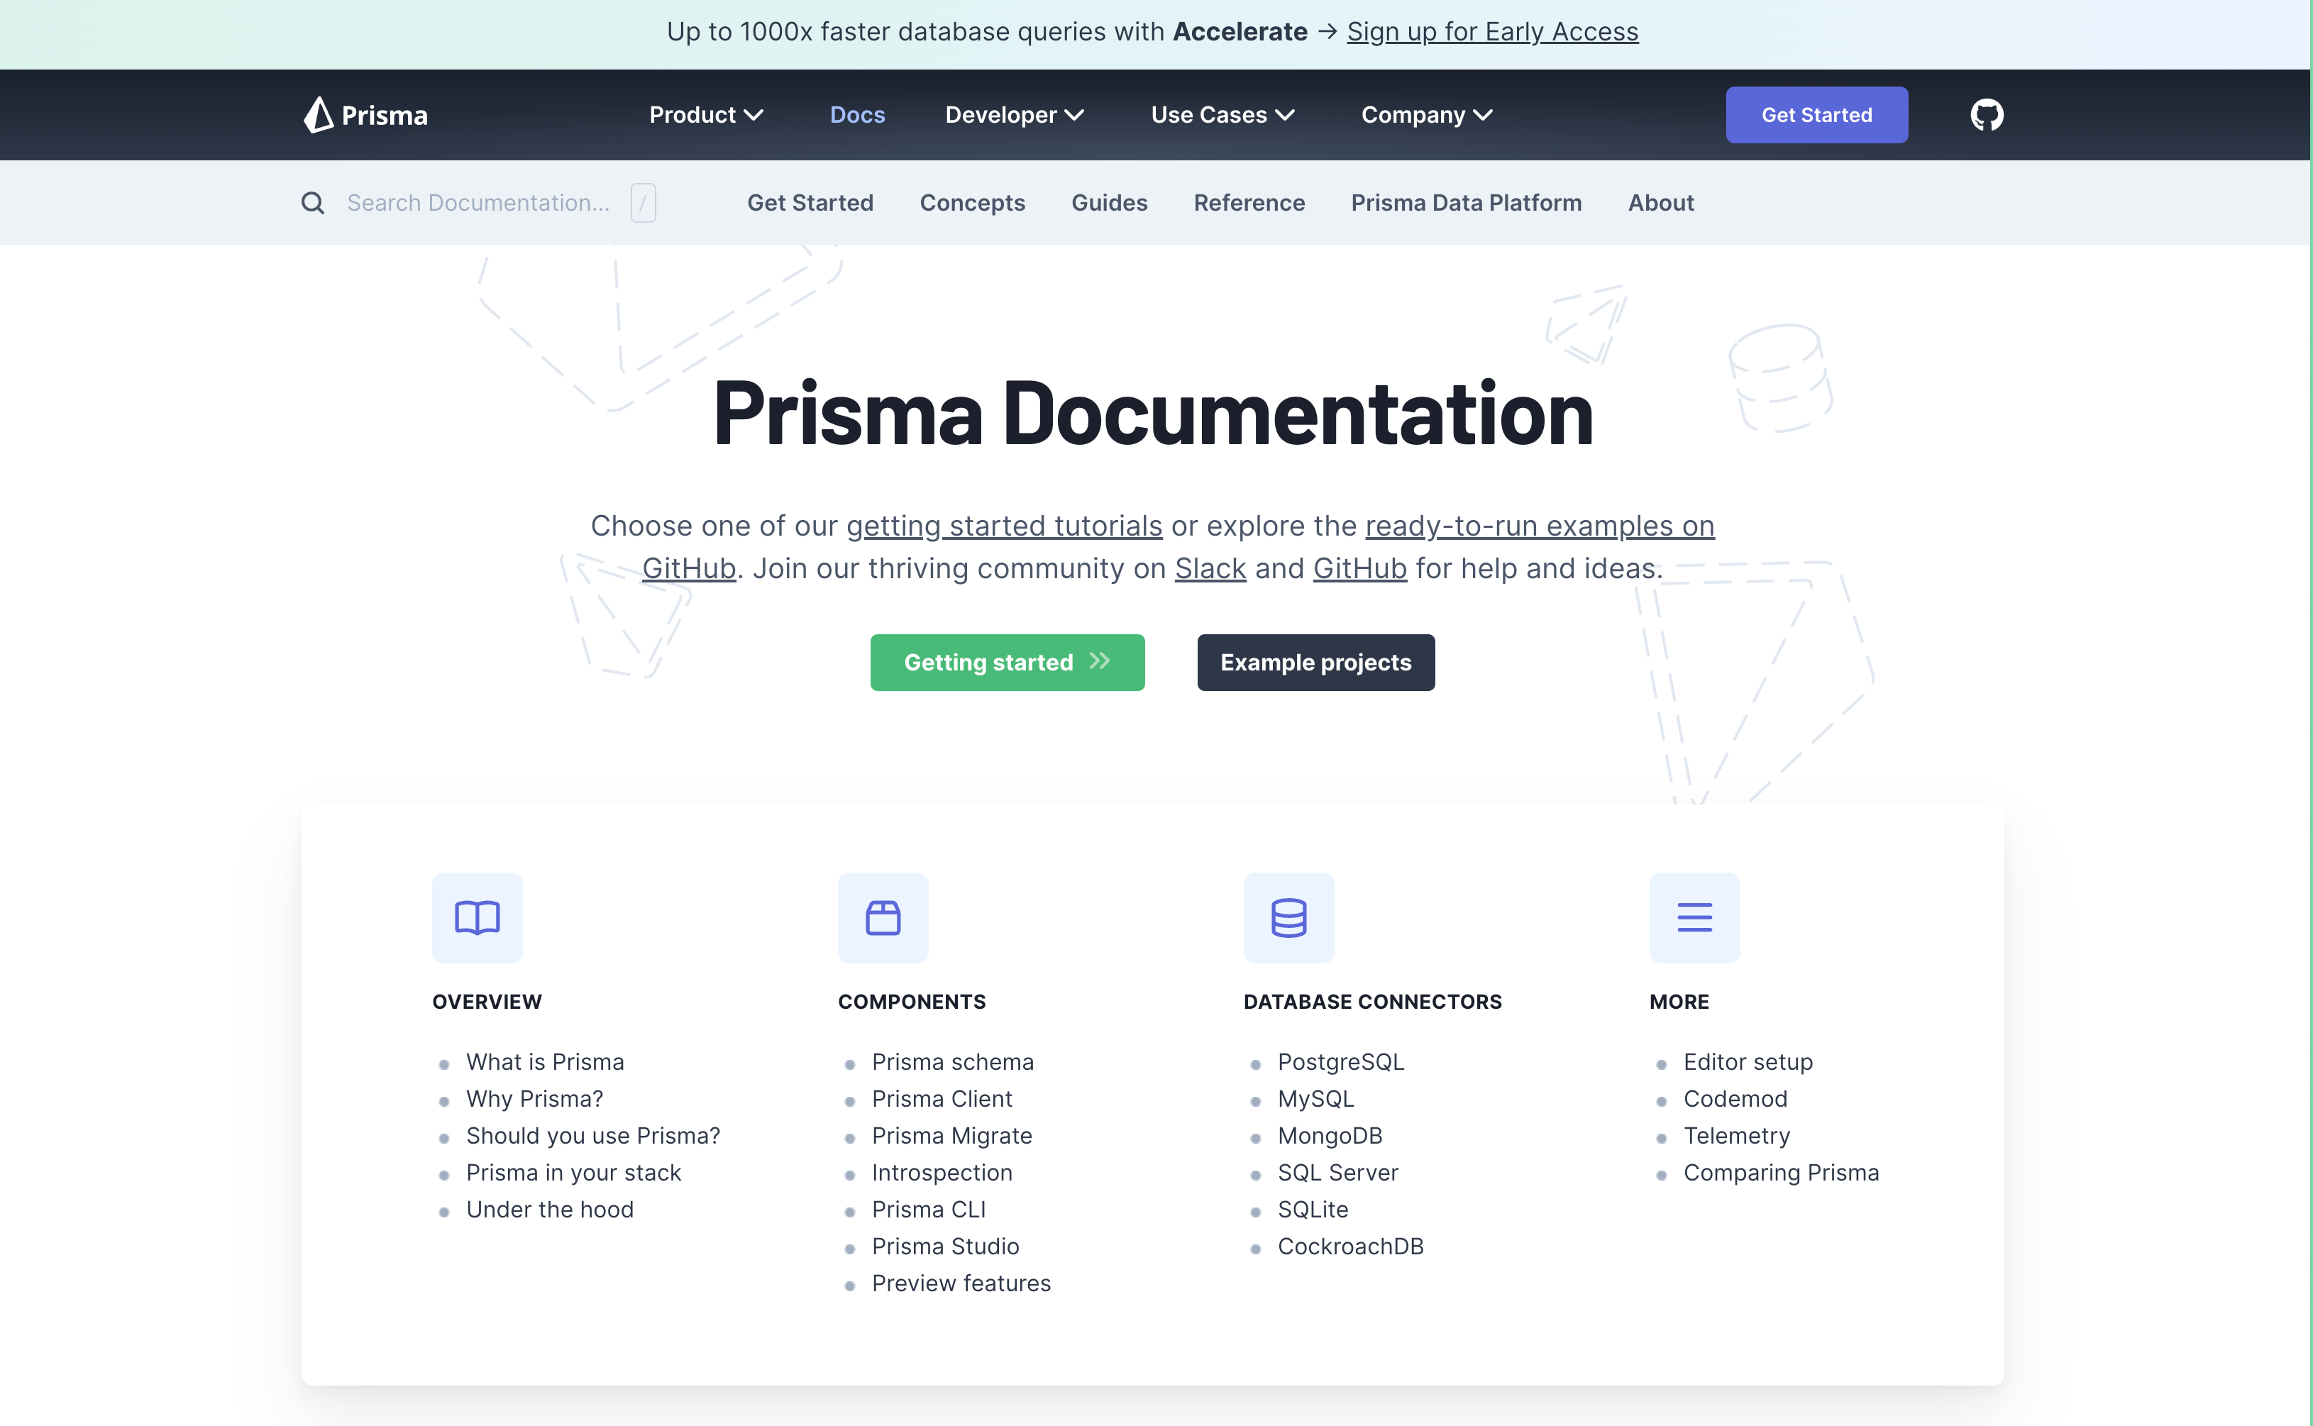Go to Docs in top navigation
The image size is (2313, 1426).
(857, 115)
